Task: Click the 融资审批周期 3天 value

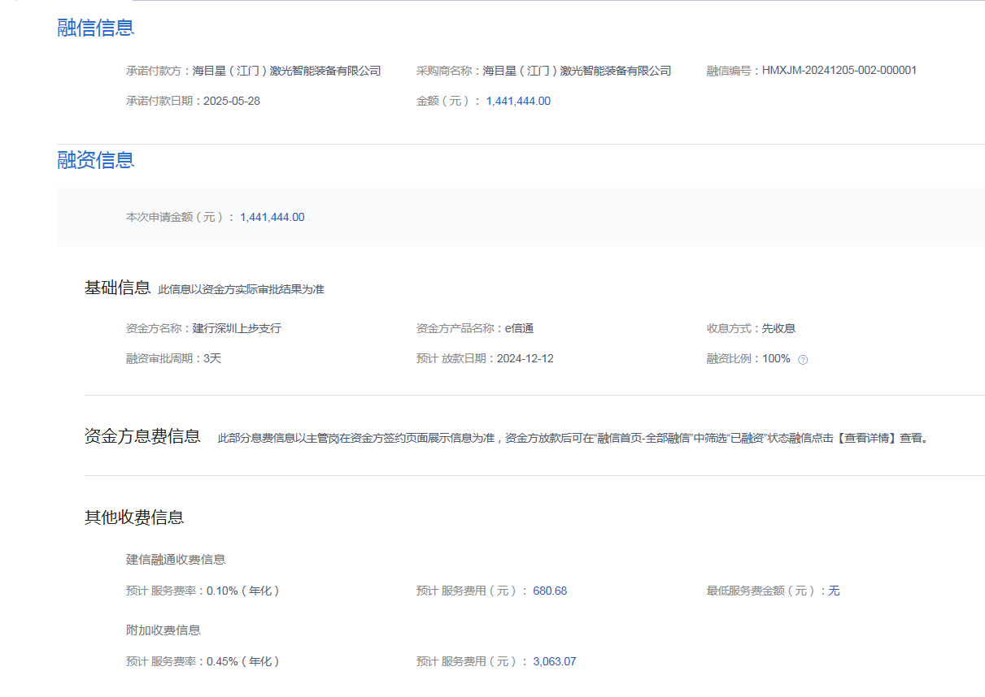Action: pyautogui.click(x=212, y=358)
